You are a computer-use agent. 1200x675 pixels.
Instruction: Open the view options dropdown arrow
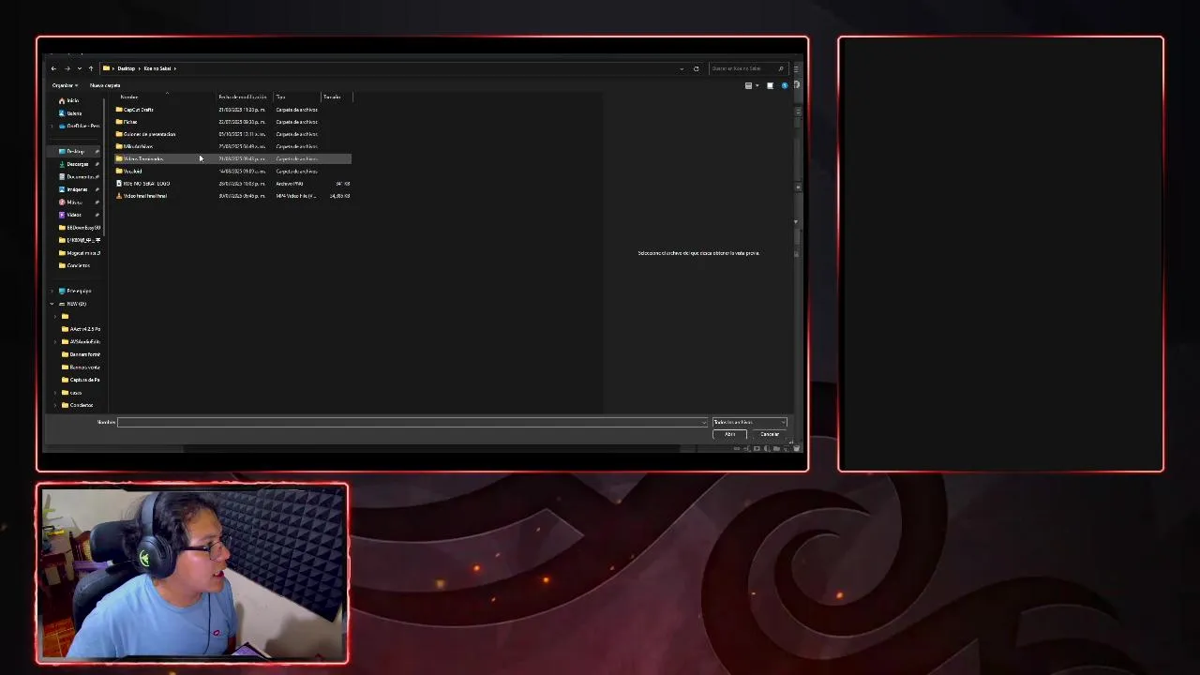point(757,85)
